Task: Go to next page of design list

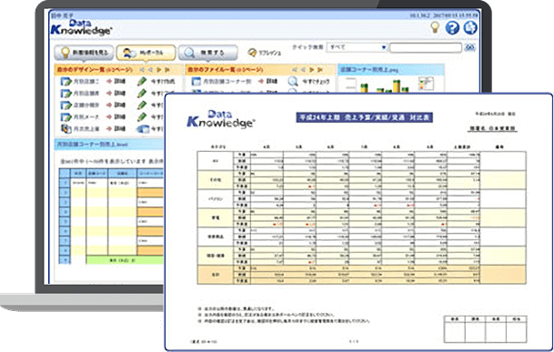Action: (159, 70)
